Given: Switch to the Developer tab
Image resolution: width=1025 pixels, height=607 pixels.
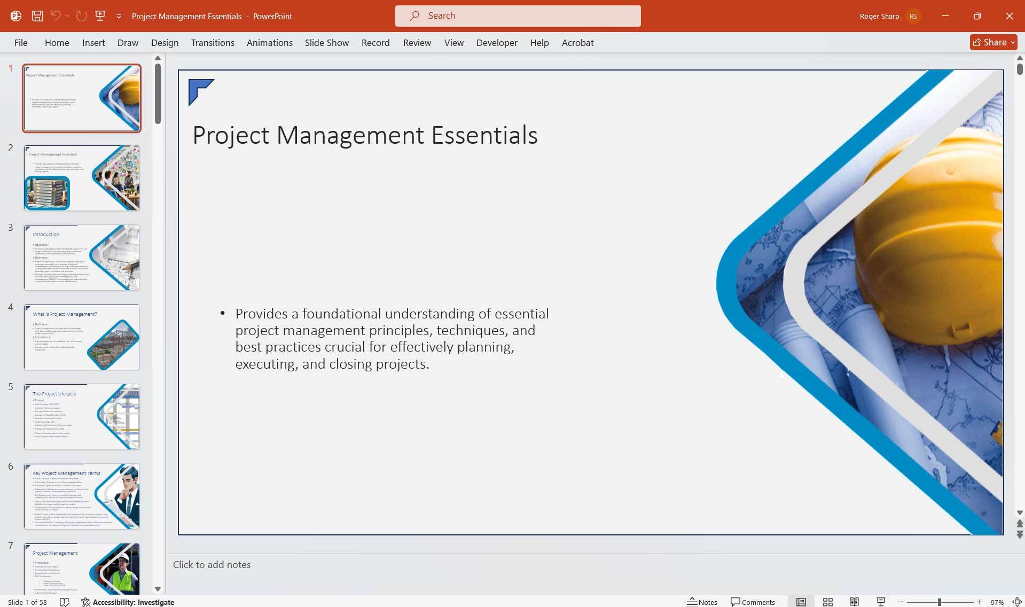Looking at the screenshot, I should click(x=496, y=42).
